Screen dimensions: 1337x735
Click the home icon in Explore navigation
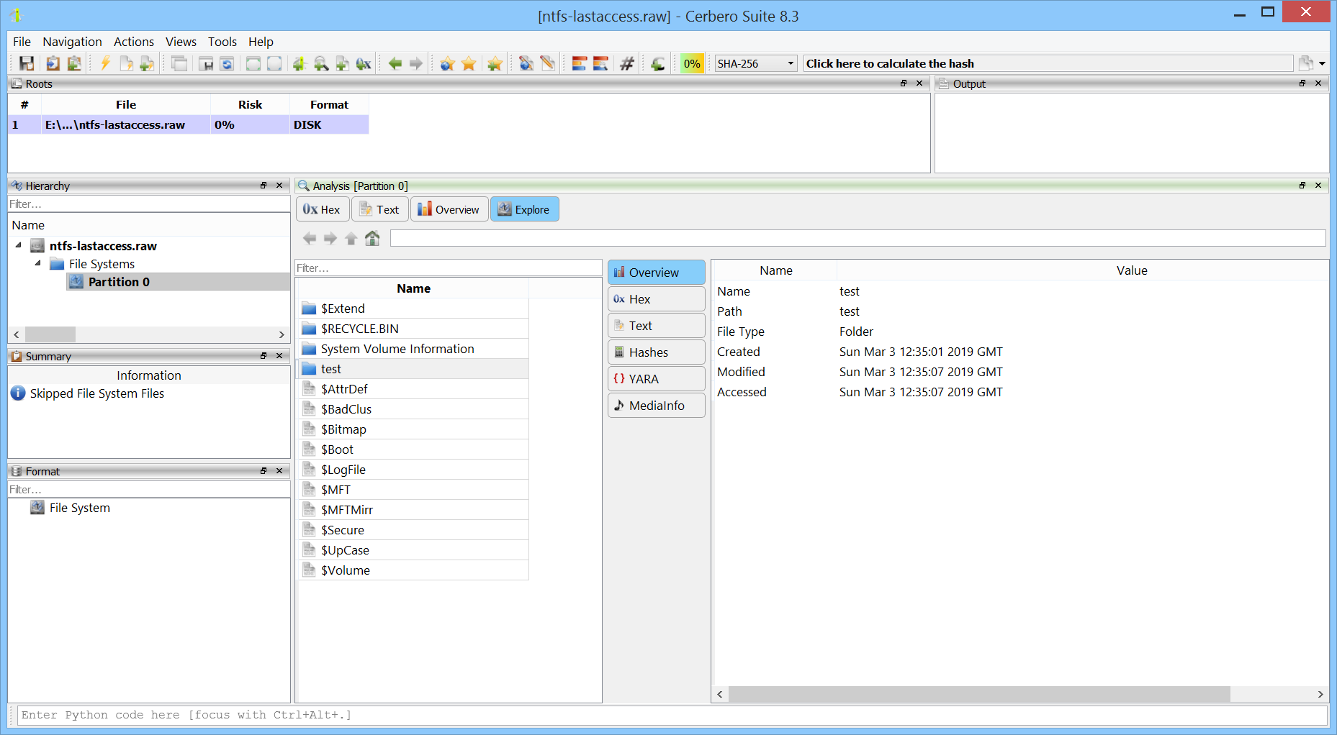pyautogui.click(x=372, y=238)
